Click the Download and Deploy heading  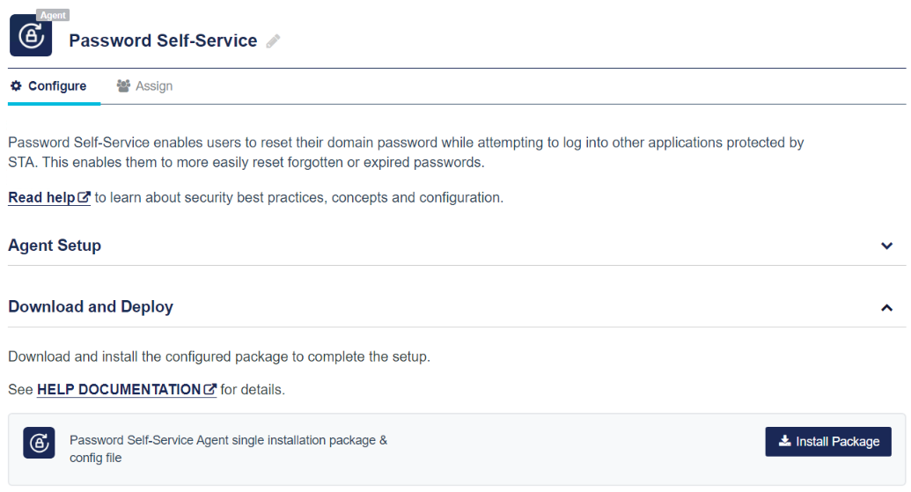(91, 307)
